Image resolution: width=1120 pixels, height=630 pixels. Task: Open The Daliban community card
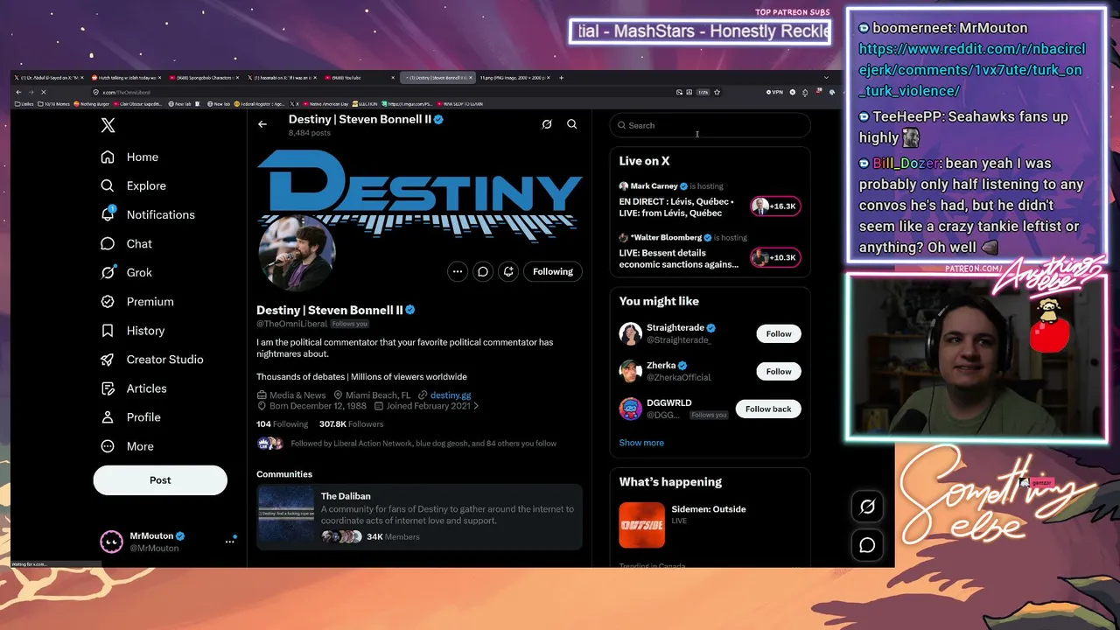(x=420, y=516)
